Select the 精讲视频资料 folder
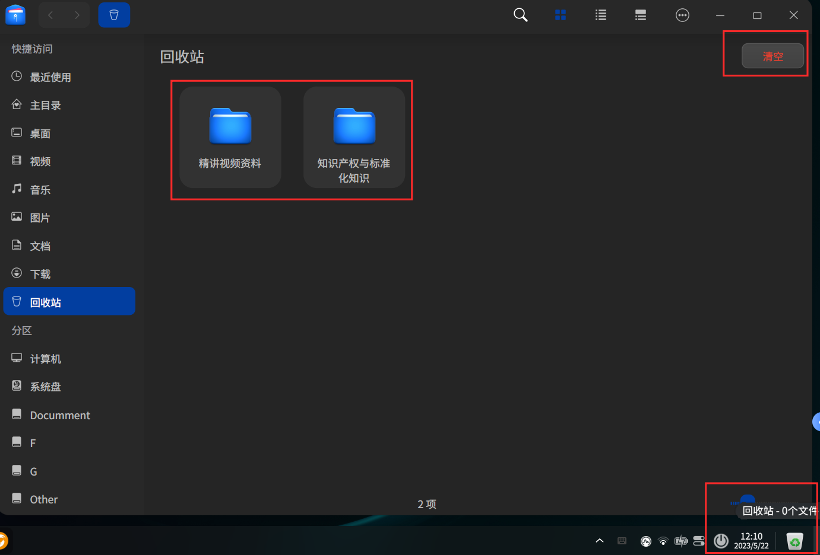The width and height of the screenshot is (820, 555). click(230, 137)
